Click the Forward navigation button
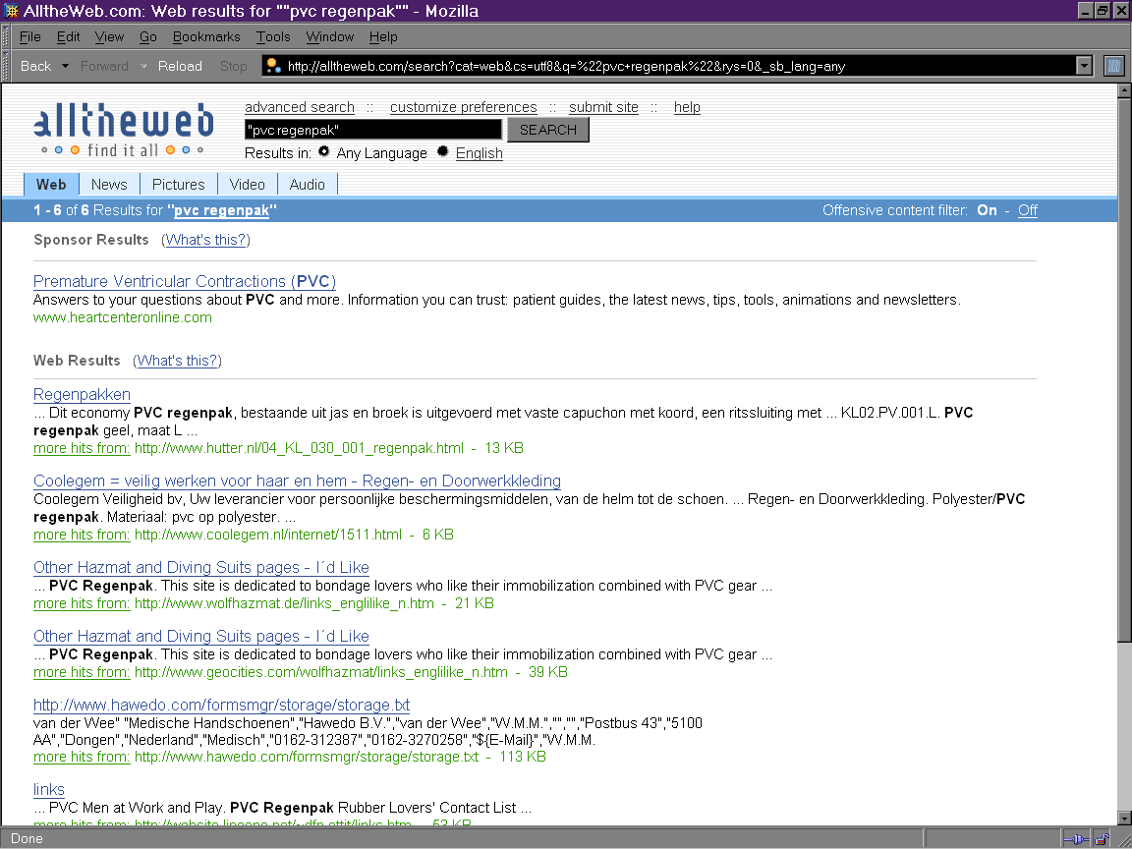Viewport: 1132px width, 849px height. click(x=105, y=66)
